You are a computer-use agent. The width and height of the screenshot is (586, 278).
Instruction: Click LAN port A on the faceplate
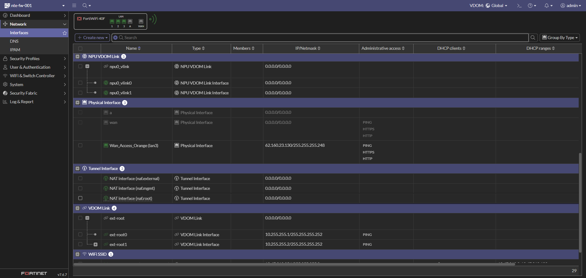coord(130,21)
